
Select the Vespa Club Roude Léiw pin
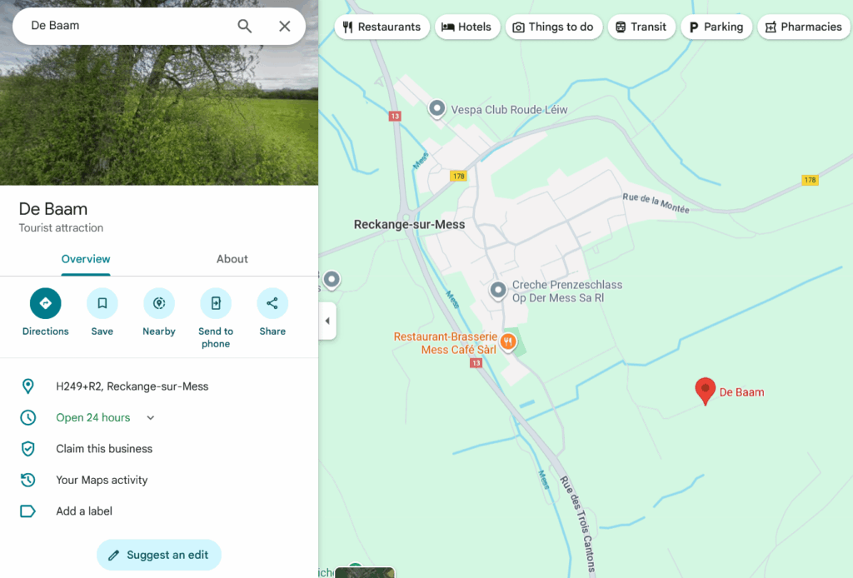pos(436,109)
